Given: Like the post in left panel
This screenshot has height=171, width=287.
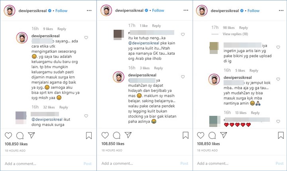Looking at the screenshot, I should [x=8, y=135].
